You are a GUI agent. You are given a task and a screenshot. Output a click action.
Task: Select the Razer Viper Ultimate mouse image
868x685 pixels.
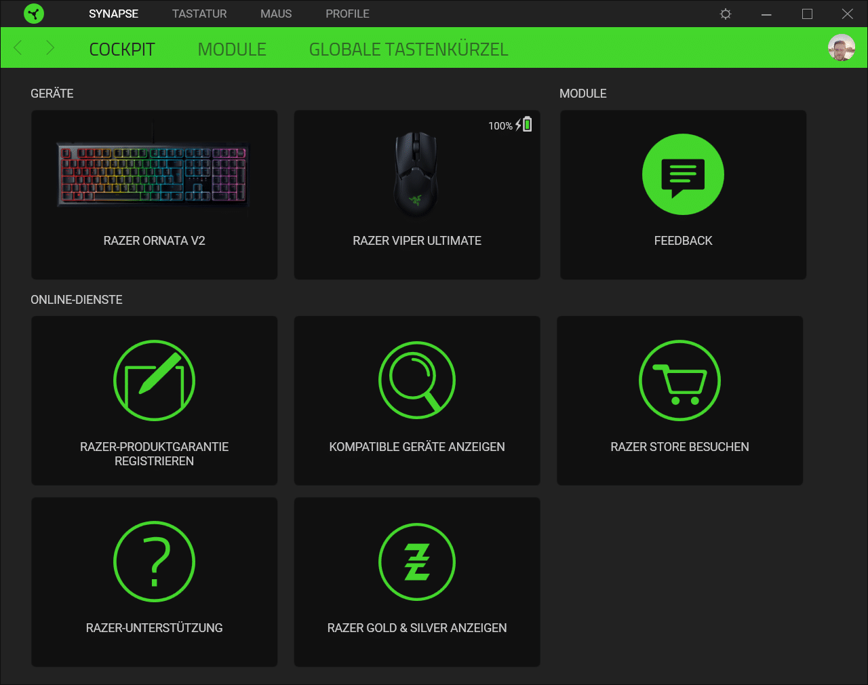point(416,174)
